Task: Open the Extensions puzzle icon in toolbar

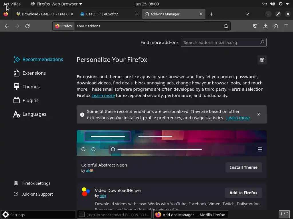Action: point(276,26)
